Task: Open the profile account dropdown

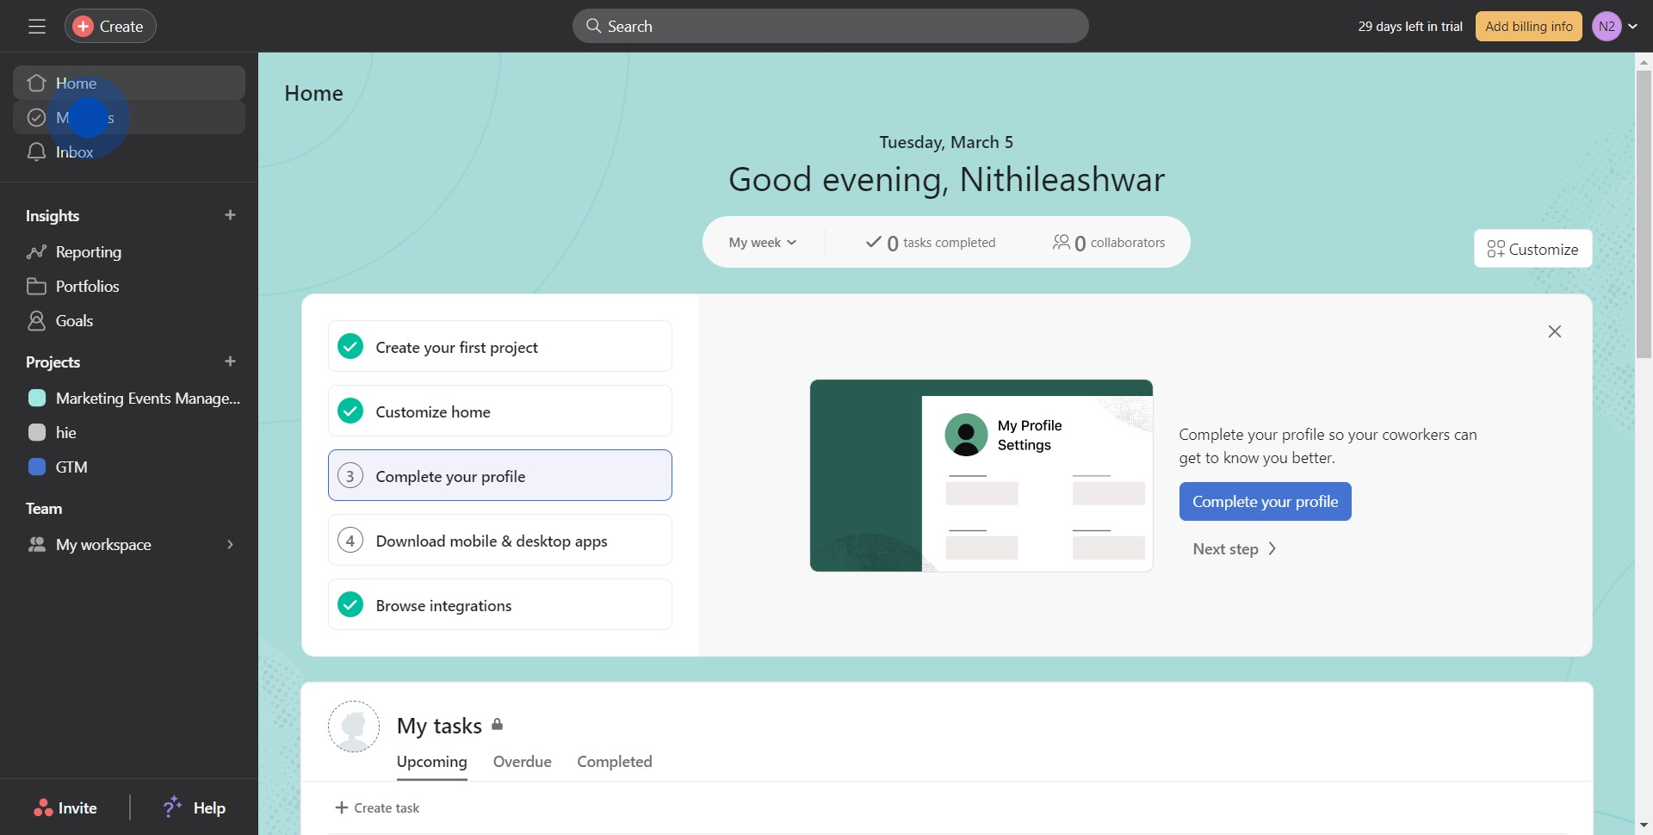Action: coord(1614,26)
